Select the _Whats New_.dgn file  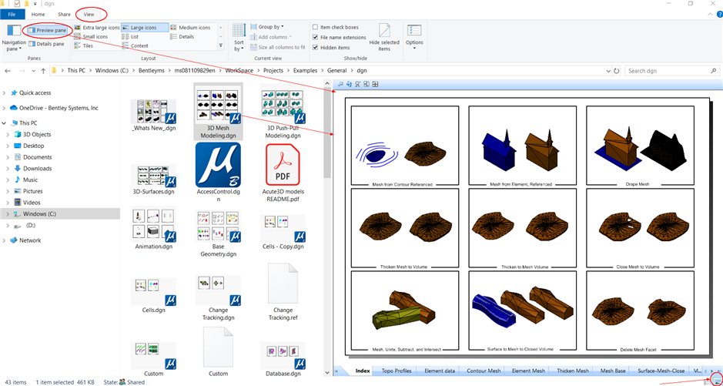point(153,116)
